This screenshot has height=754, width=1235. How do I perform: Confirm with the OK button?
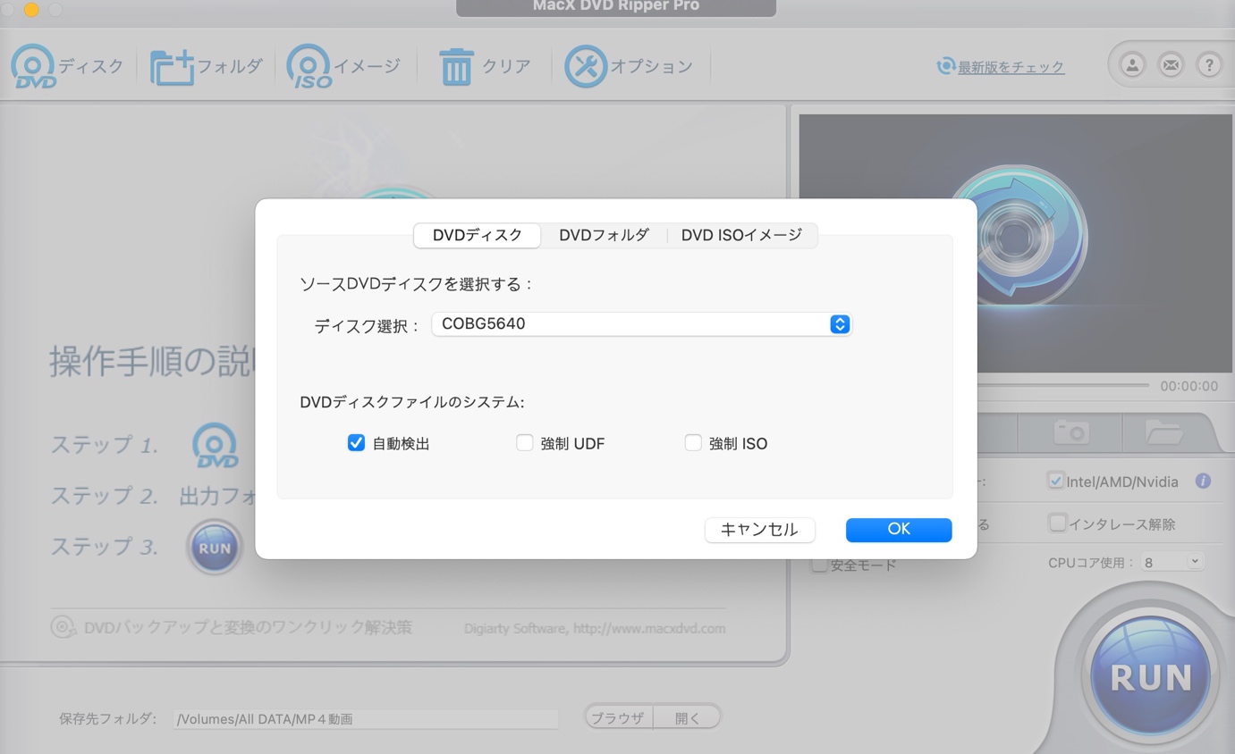coord(899,530)
